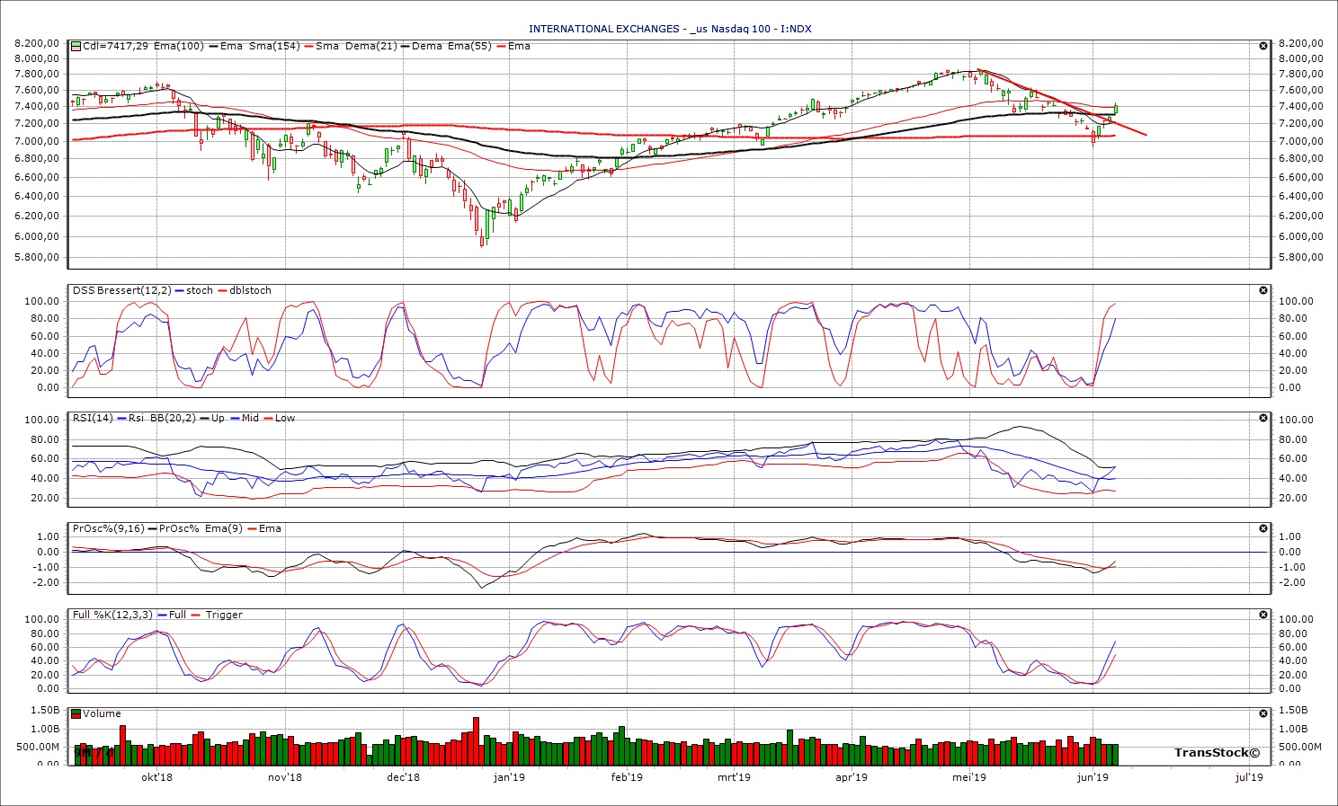Image resolution: width=1338 pixels, height=806 pixels.
Task: Click the Trigger legend label
Action: [224, 615]
